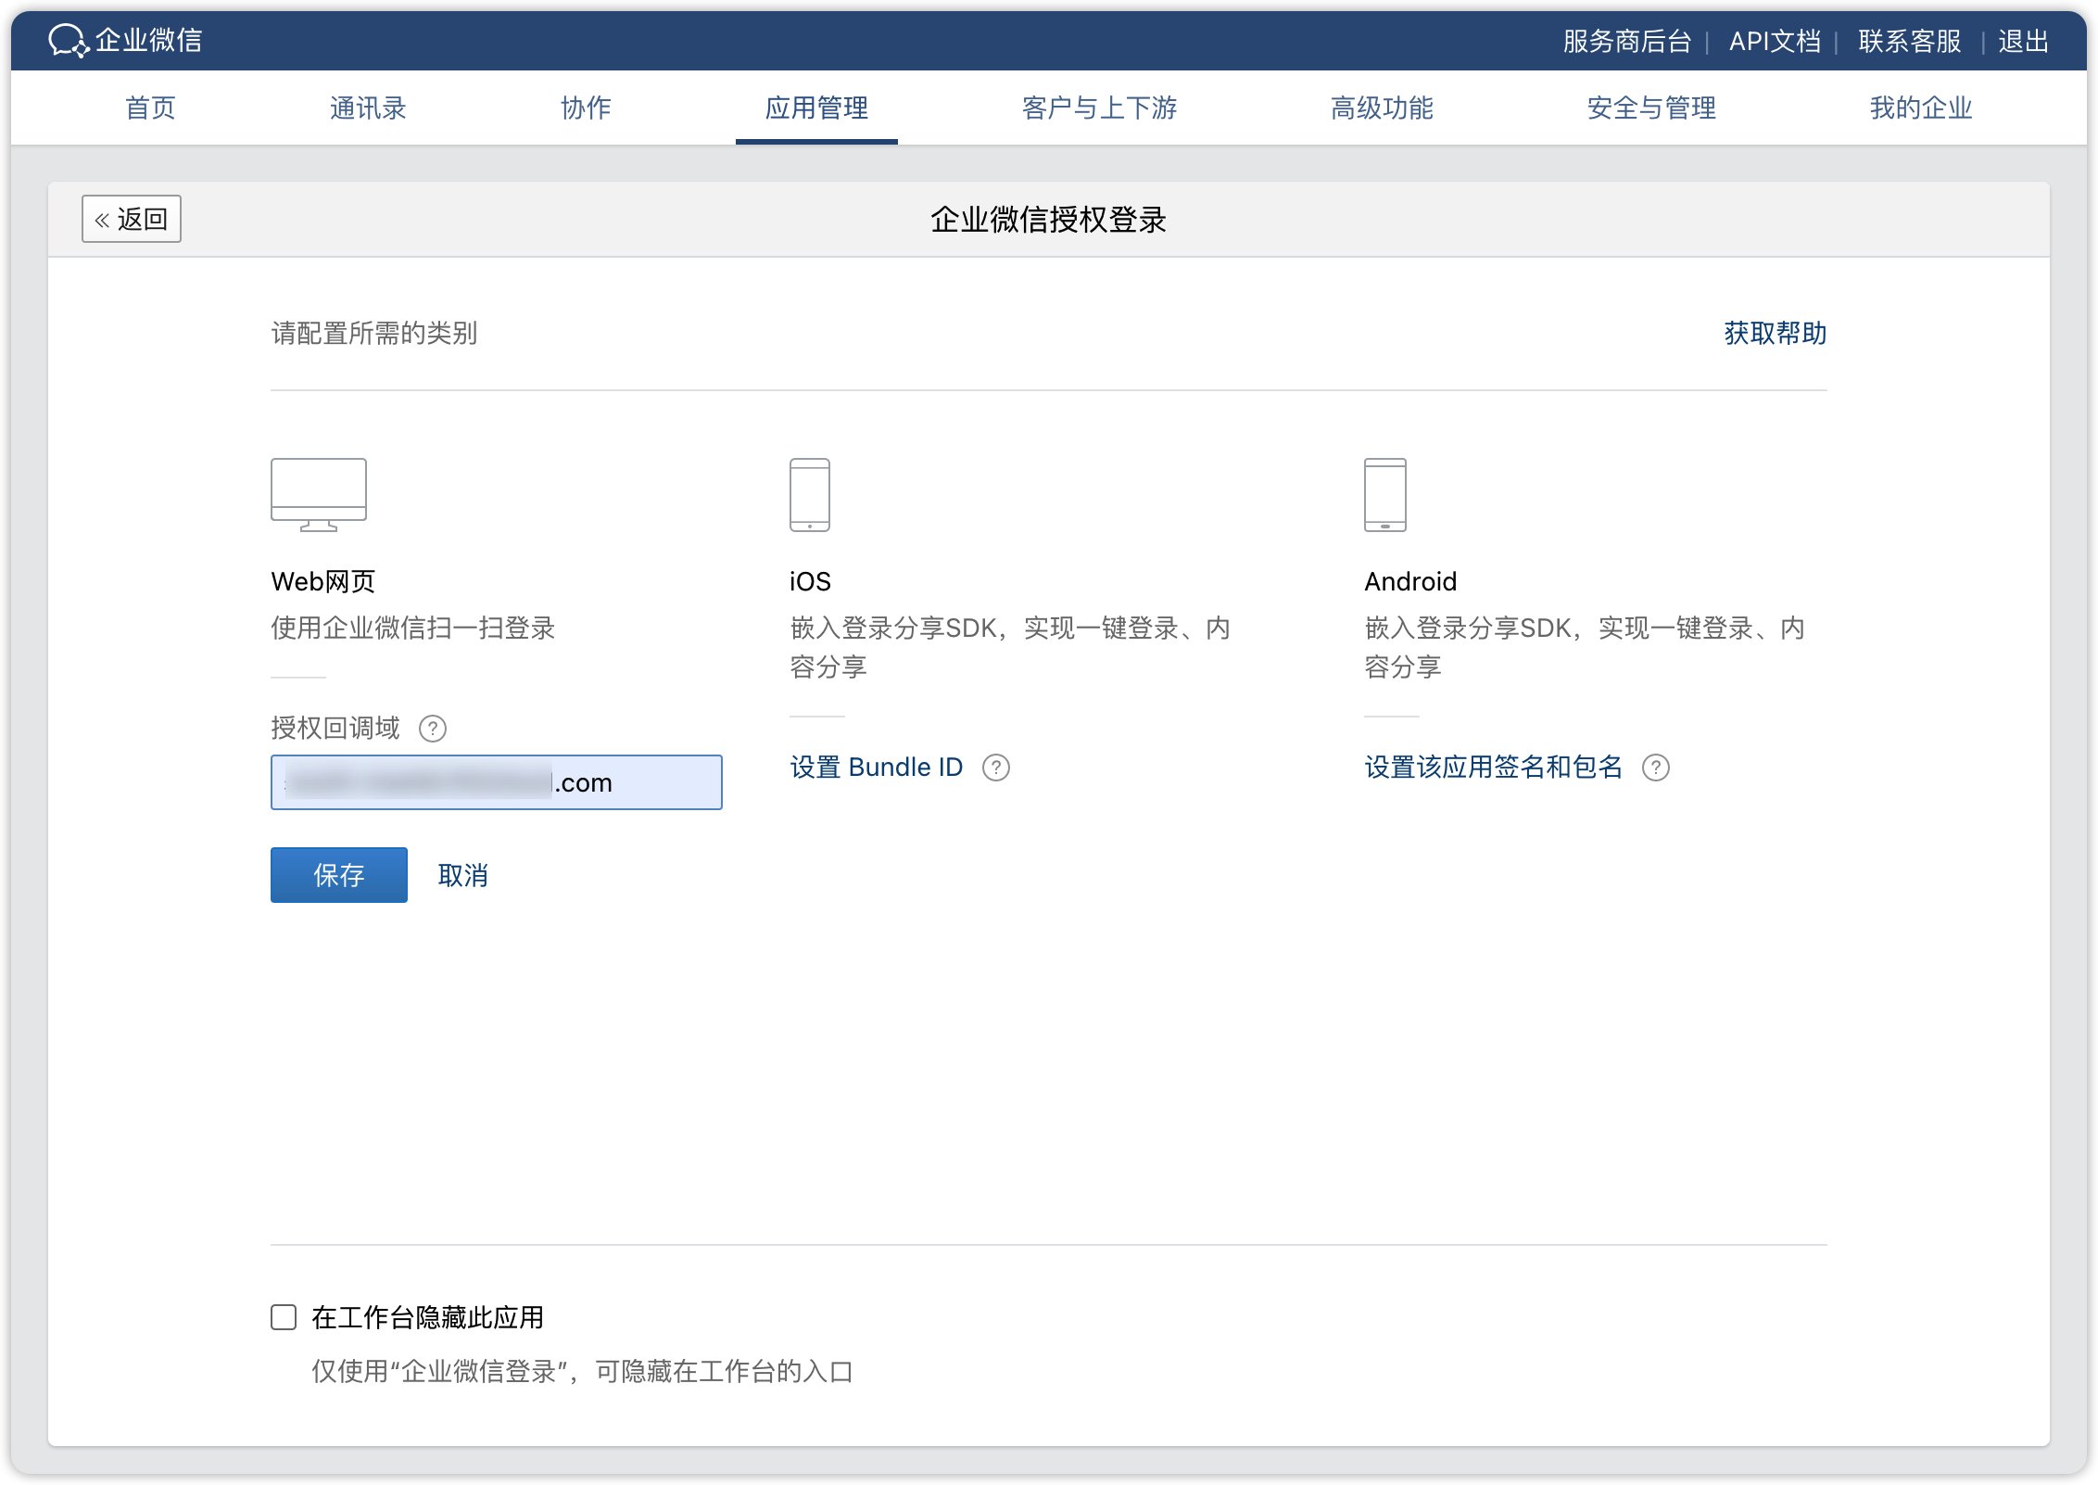Focus the 授权回调域 domain input field
Image resolution: width=2098 pixels, height=1485 pixels.
click(x=496, y=782)
